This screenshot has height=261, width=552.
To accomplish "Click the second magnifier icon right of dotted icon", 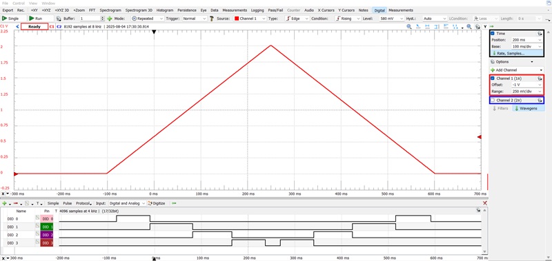I will (469, 26).
